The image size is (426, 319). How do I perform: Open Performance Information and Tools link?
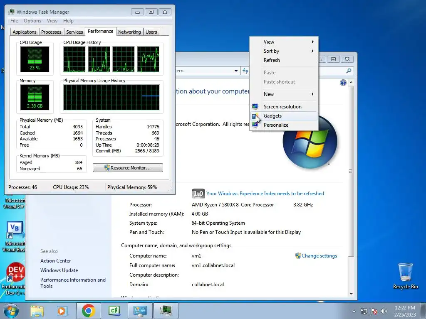tap(73, 283)
